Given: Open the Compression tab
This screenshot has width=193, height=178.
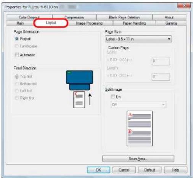Looking at the screenshot, I should [74, 17].
